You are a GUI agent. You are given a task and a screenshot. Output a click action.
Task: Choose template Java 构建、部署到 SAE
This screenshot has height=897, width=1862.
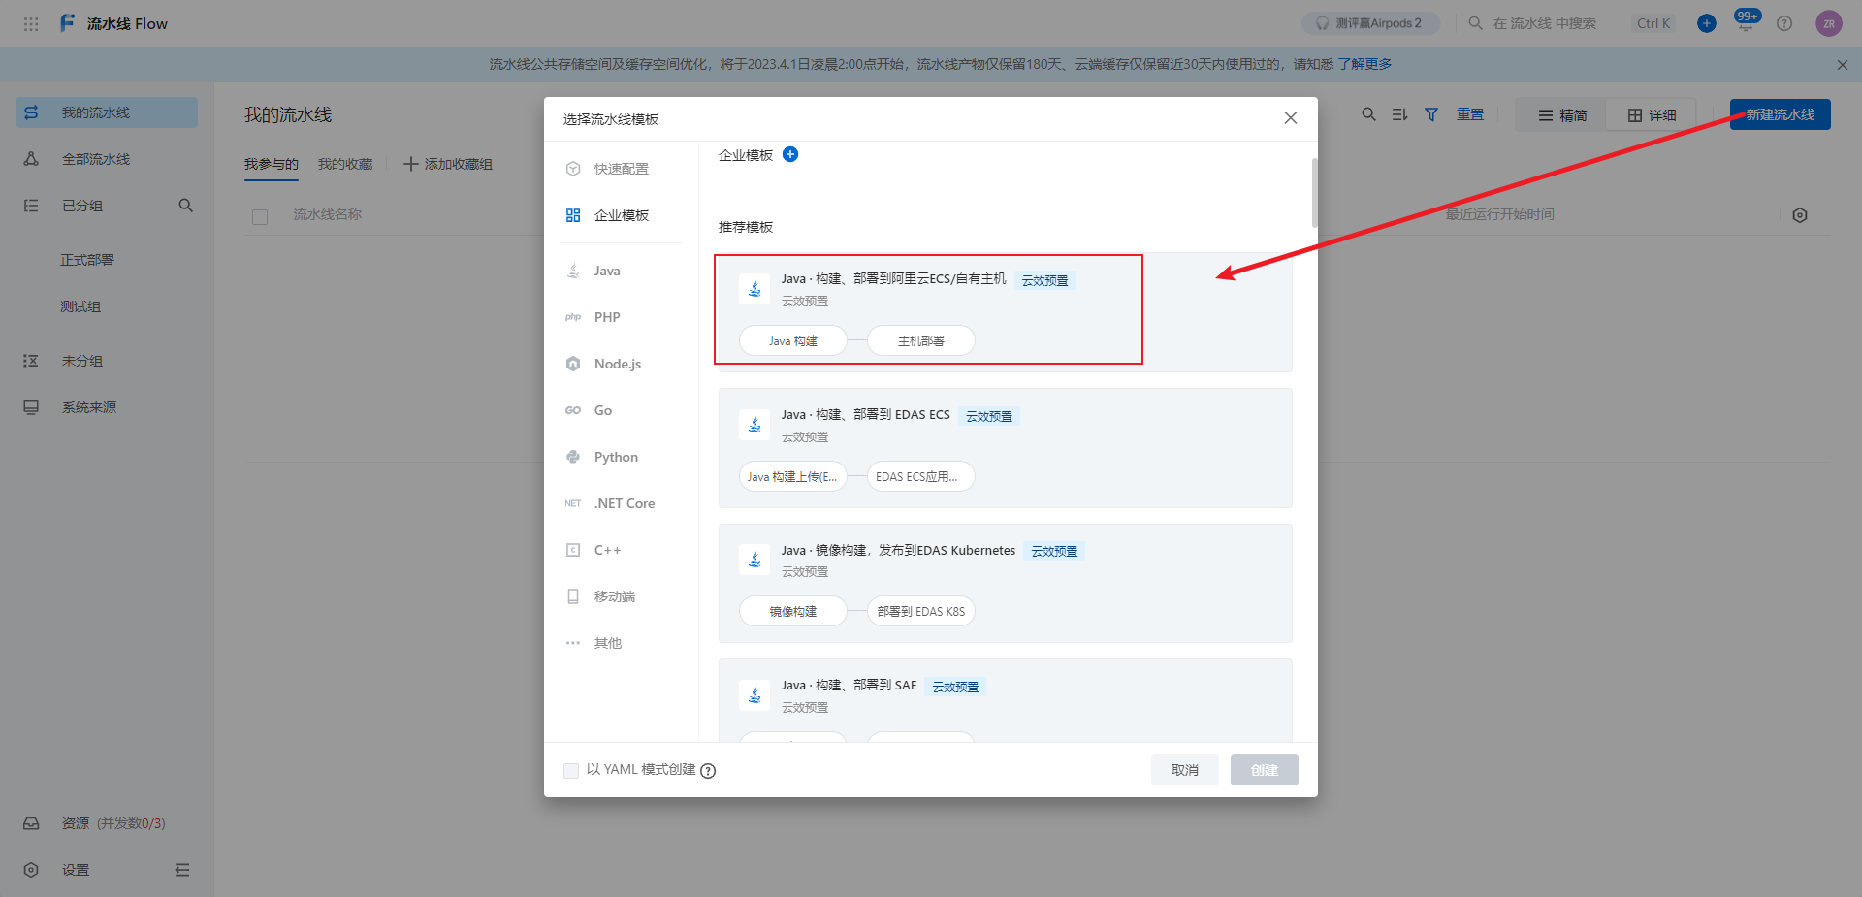(x=1005, y=701)
